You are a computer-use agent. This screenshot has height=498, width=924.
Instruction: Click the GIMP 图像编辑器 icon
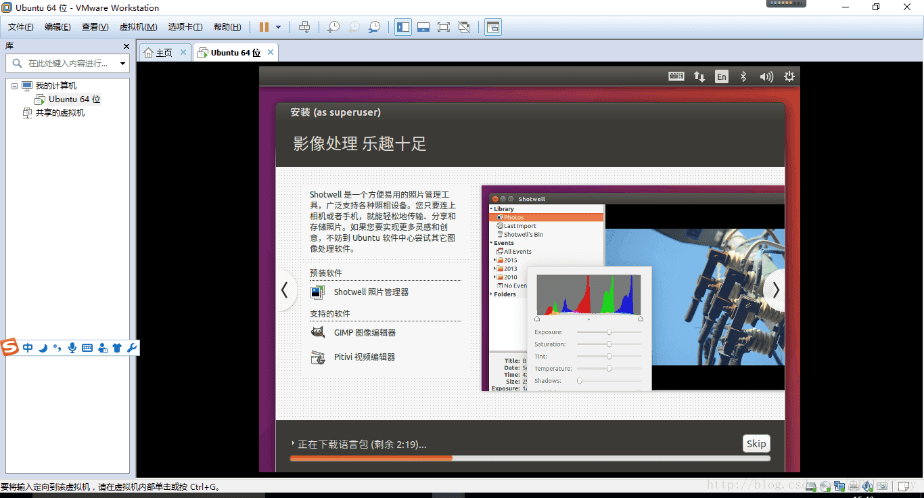pos(317,332)
